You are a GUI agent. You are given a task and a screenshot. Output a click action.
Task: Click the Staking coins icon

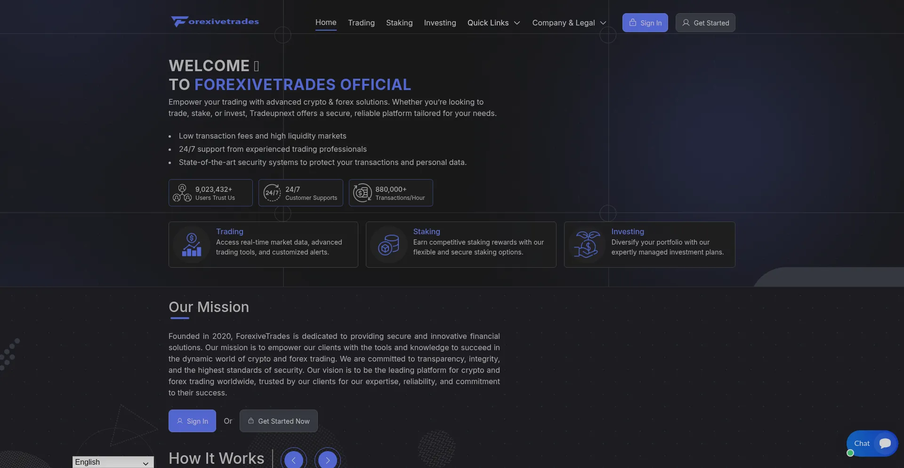(x=388, y=245)
